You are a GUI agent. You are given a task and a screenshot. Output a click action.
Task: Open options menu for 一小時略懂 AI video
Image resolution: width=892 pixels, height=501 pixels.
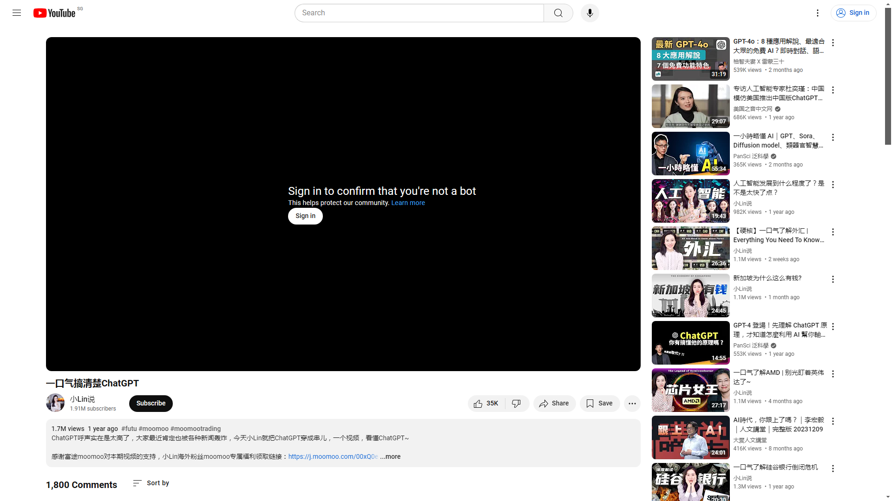click(x=833, y=137)
